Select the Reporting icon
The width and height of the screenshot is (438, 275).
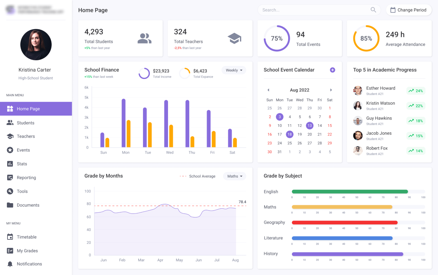10,177
